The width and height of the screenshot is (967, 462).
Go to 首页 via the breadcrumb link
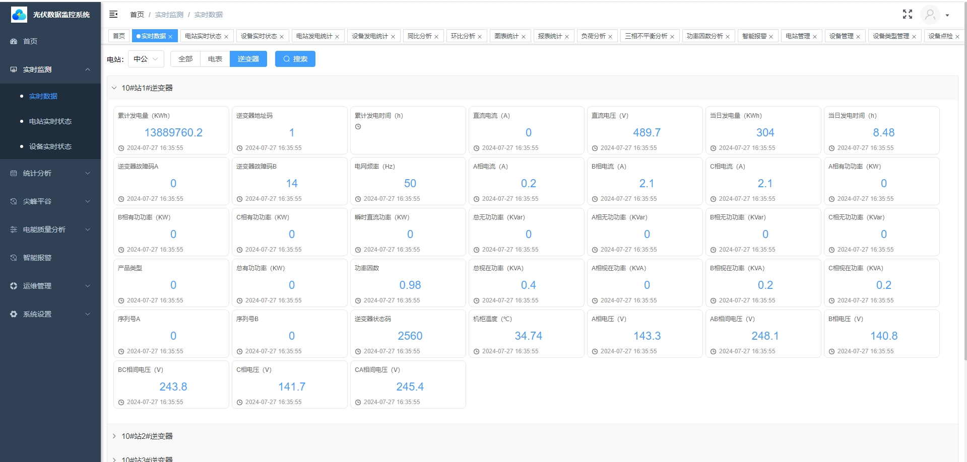tap(137, 15)
